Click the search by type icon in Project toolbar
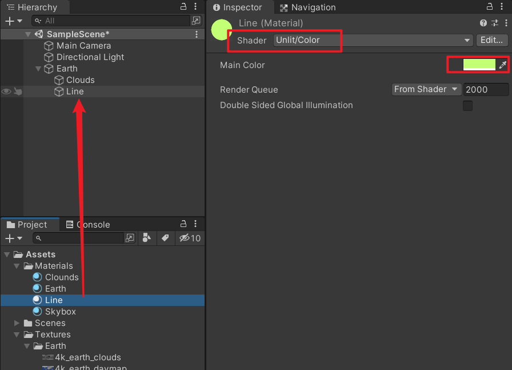This screenshot has width=512, height=370. click(x=147, y=238)
